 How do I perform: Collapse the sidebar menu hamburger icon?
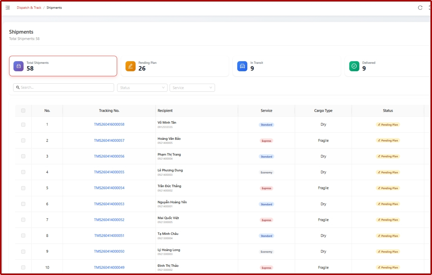click(x=8, y=8)
